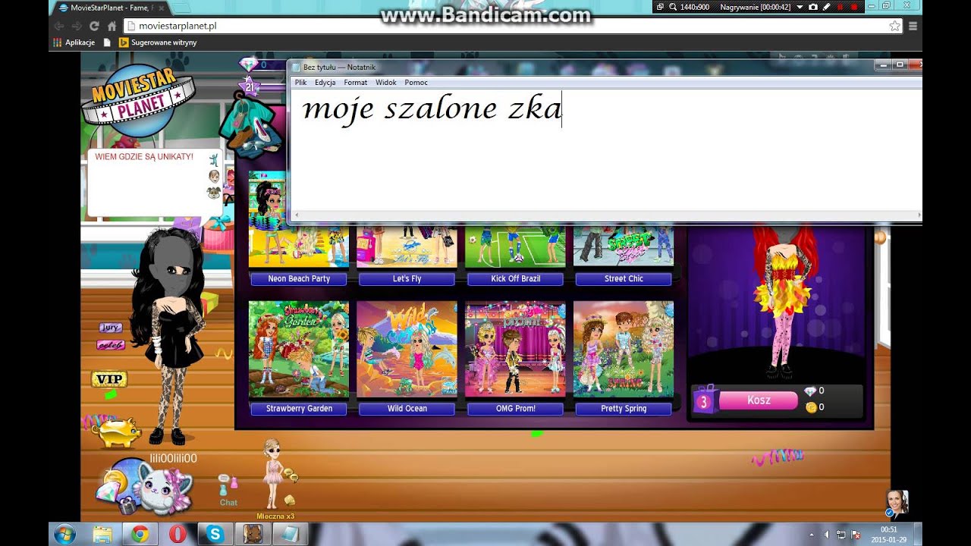Open the Chrome hamburger menu
Image resolution: width=971 pixels, height=546 pixels.
coord(913,26)
